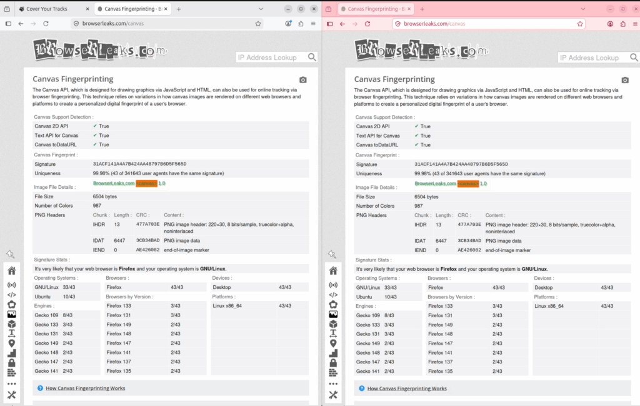
Task: Open How Canvas Fingerprinting Works in right window
Action: click(407, 389)
